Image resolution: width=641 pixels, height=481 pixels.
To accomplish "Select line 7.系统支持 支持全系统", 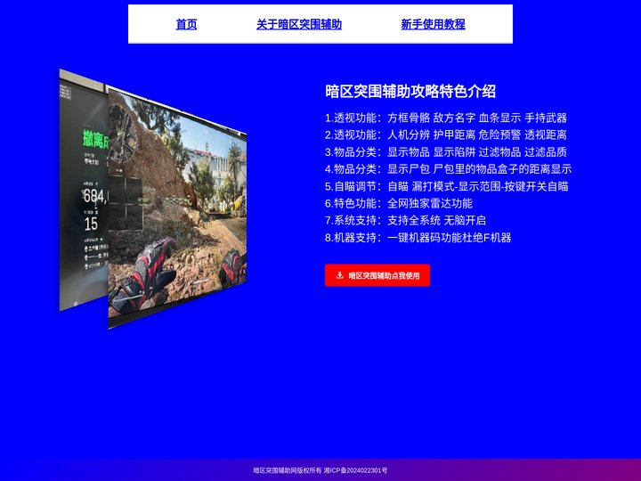I will coord(406,221).
